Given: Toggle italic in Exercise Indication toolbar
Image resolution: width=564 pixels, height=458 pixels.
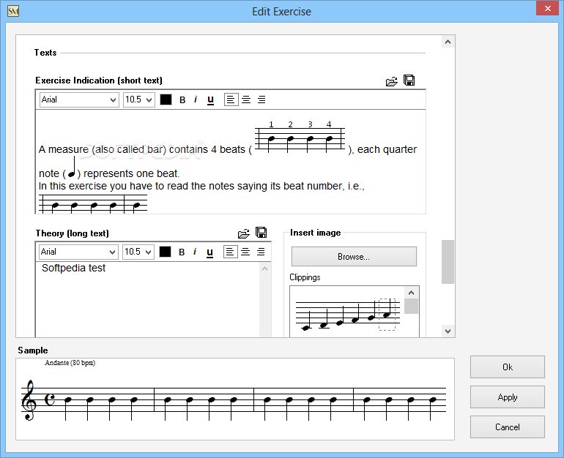Looking at the screenshot, I should coord(196,100).
